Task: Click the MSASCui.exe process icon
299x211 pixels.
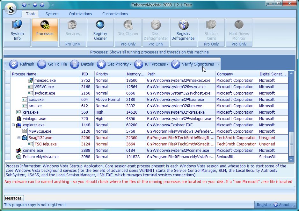Action: click(x=25, y=131)
